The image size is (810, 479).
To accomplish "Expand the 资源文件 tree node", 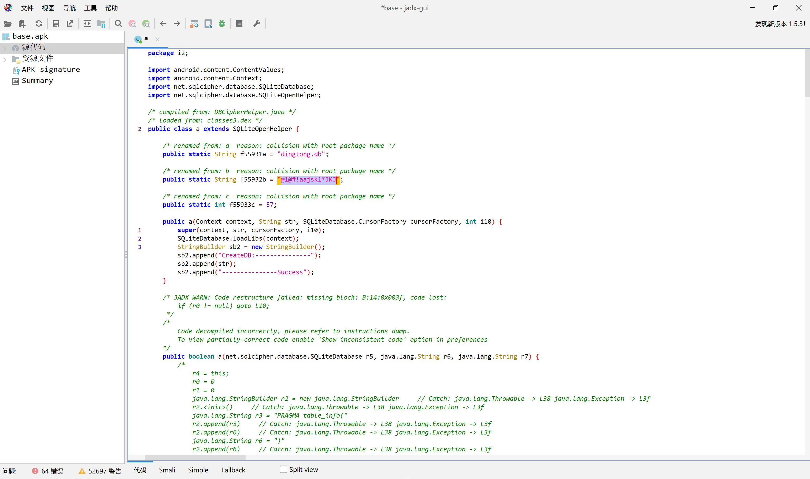I will pos(5,59).
